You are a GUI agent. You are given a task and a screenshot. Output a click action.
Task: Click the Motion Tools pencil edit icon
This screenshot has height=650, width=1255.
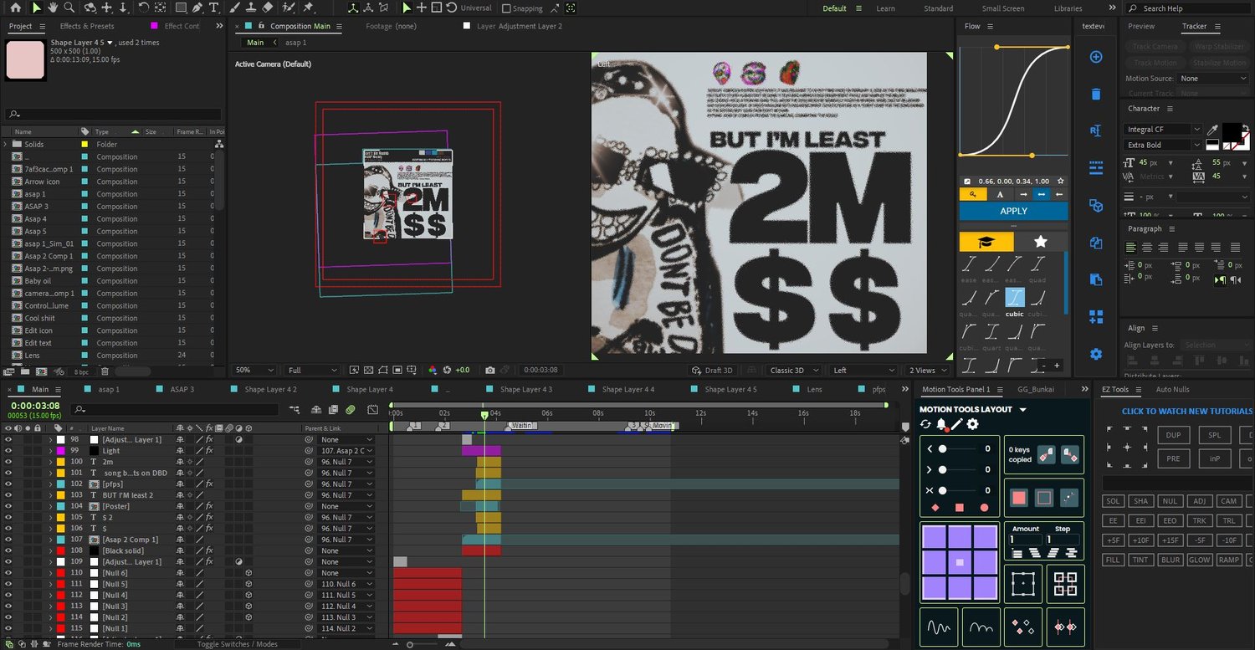957,424
